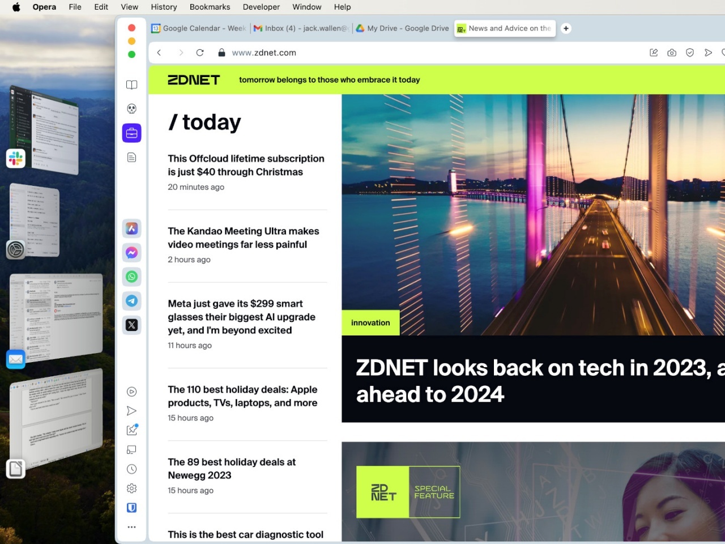
Task: Open Facebook Messenger from the sidebar
Action: [x=131, y=253]
